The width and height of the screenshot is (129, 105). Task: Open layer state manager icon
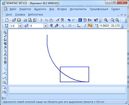point(26,26)
